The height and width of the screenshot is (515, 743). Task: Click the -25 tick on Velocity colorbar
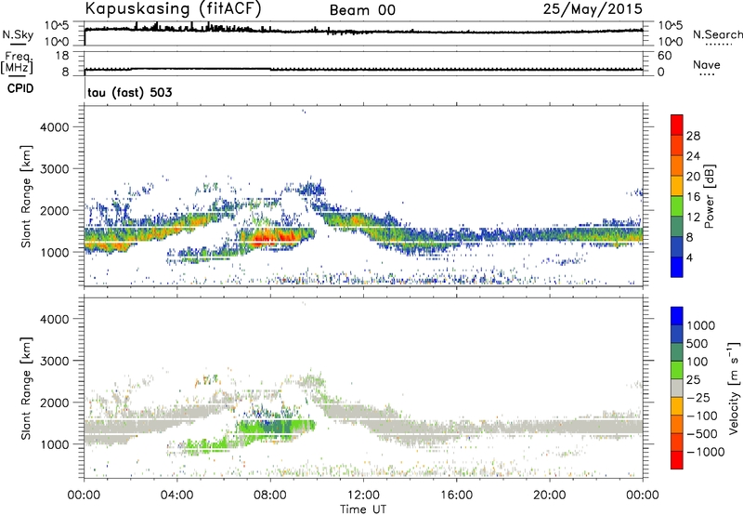tap(698, 398)
